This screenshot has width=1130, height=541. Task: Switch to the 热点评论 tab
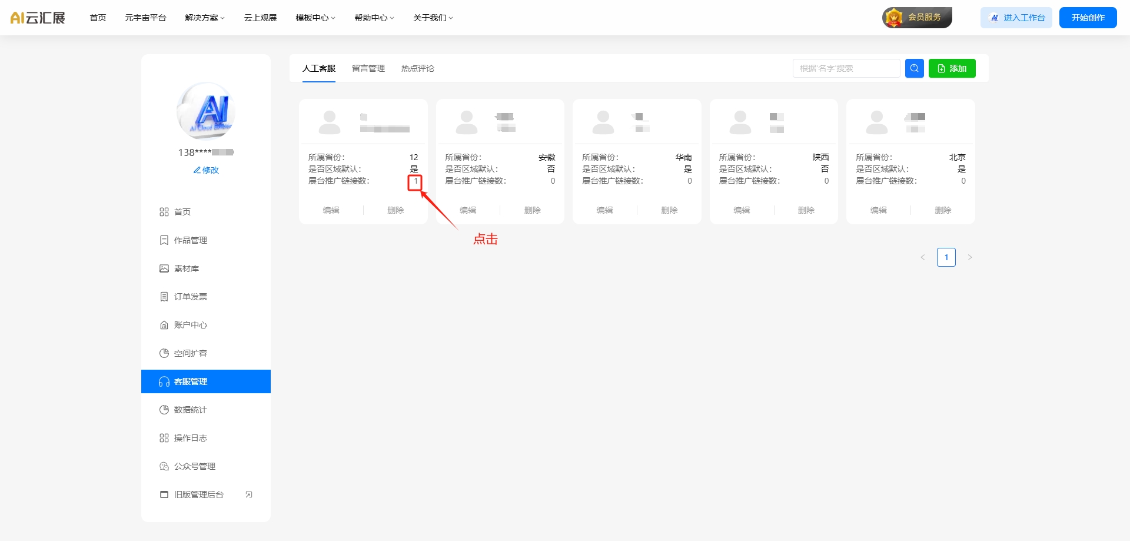coord(417,68)
